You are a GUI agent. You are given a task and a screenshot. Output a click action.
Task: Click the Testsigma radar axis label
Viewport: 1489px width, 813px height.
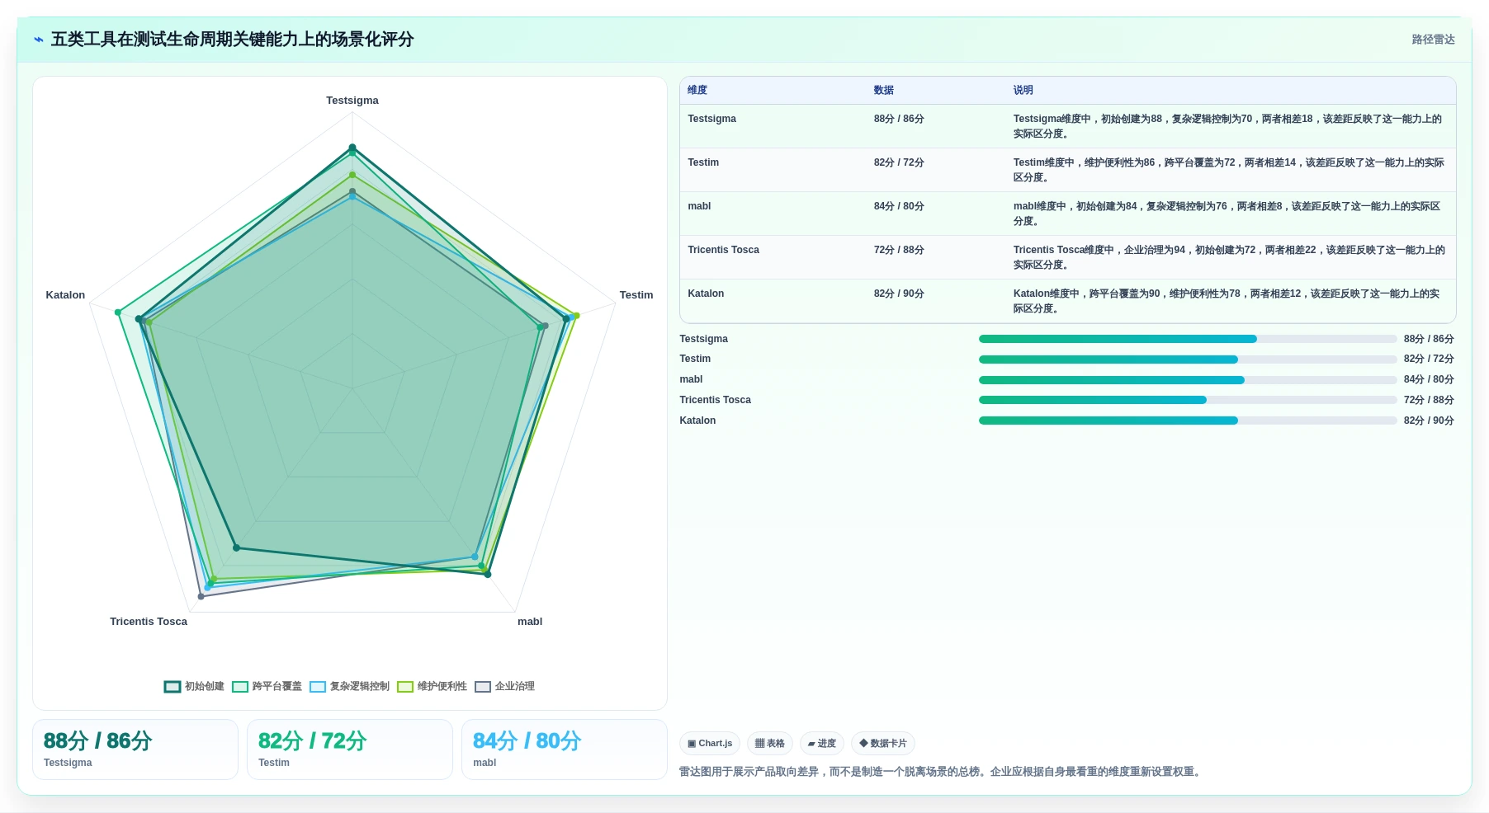[x=352, y=101]
